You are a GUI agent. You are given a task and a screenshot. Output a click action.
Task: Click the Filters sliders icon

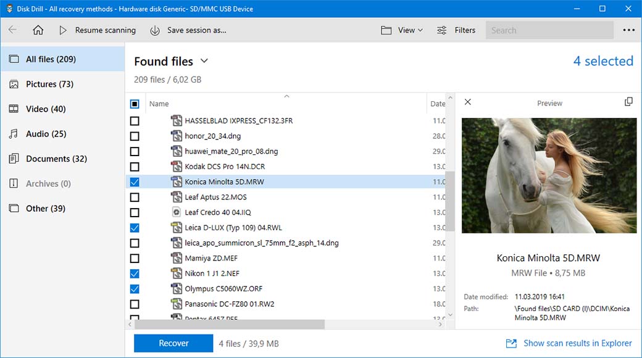(x=442, y=30)
